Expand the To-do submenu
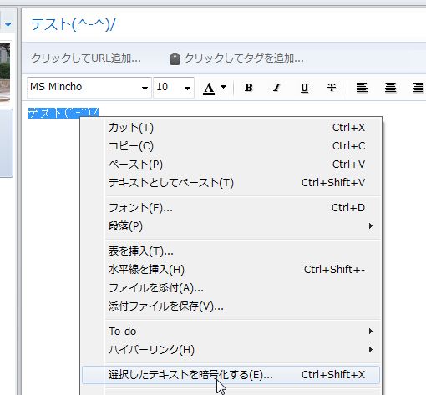Screen dimensions: 426x395 240,332
